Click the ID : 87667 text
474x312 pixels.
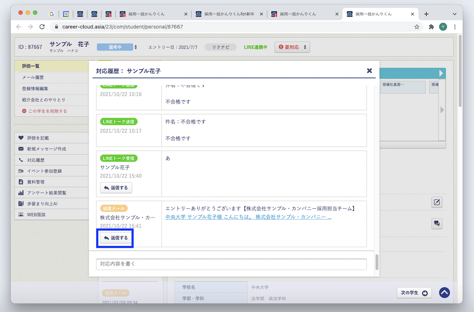tap(30, 47)
